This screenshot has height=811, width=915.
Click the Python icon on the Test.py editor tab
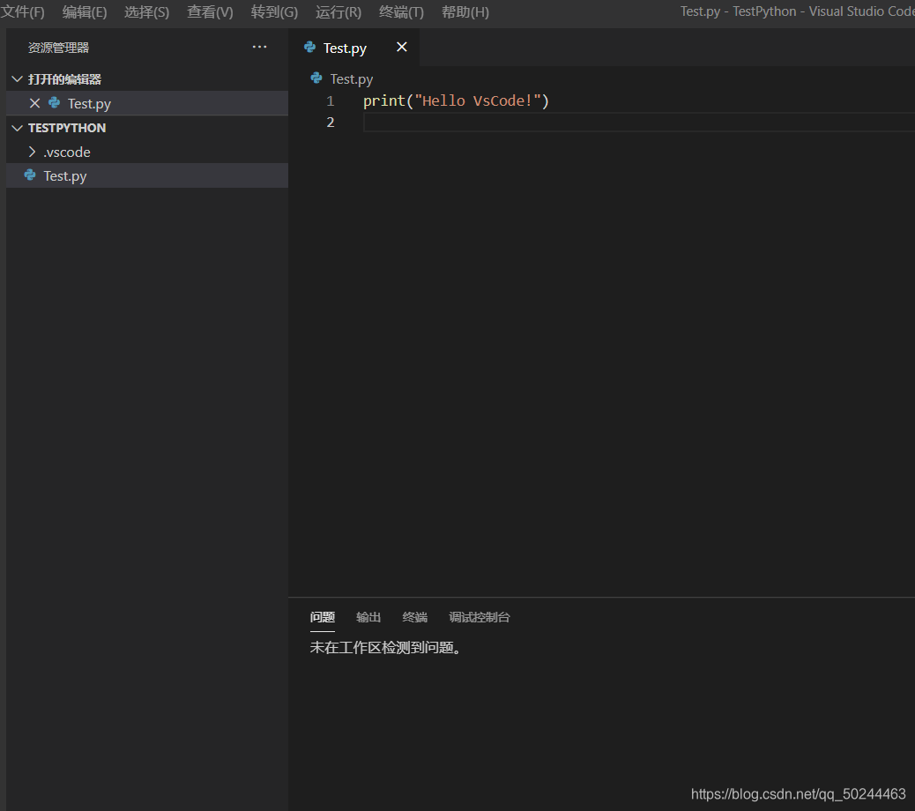tap(309, 48)
